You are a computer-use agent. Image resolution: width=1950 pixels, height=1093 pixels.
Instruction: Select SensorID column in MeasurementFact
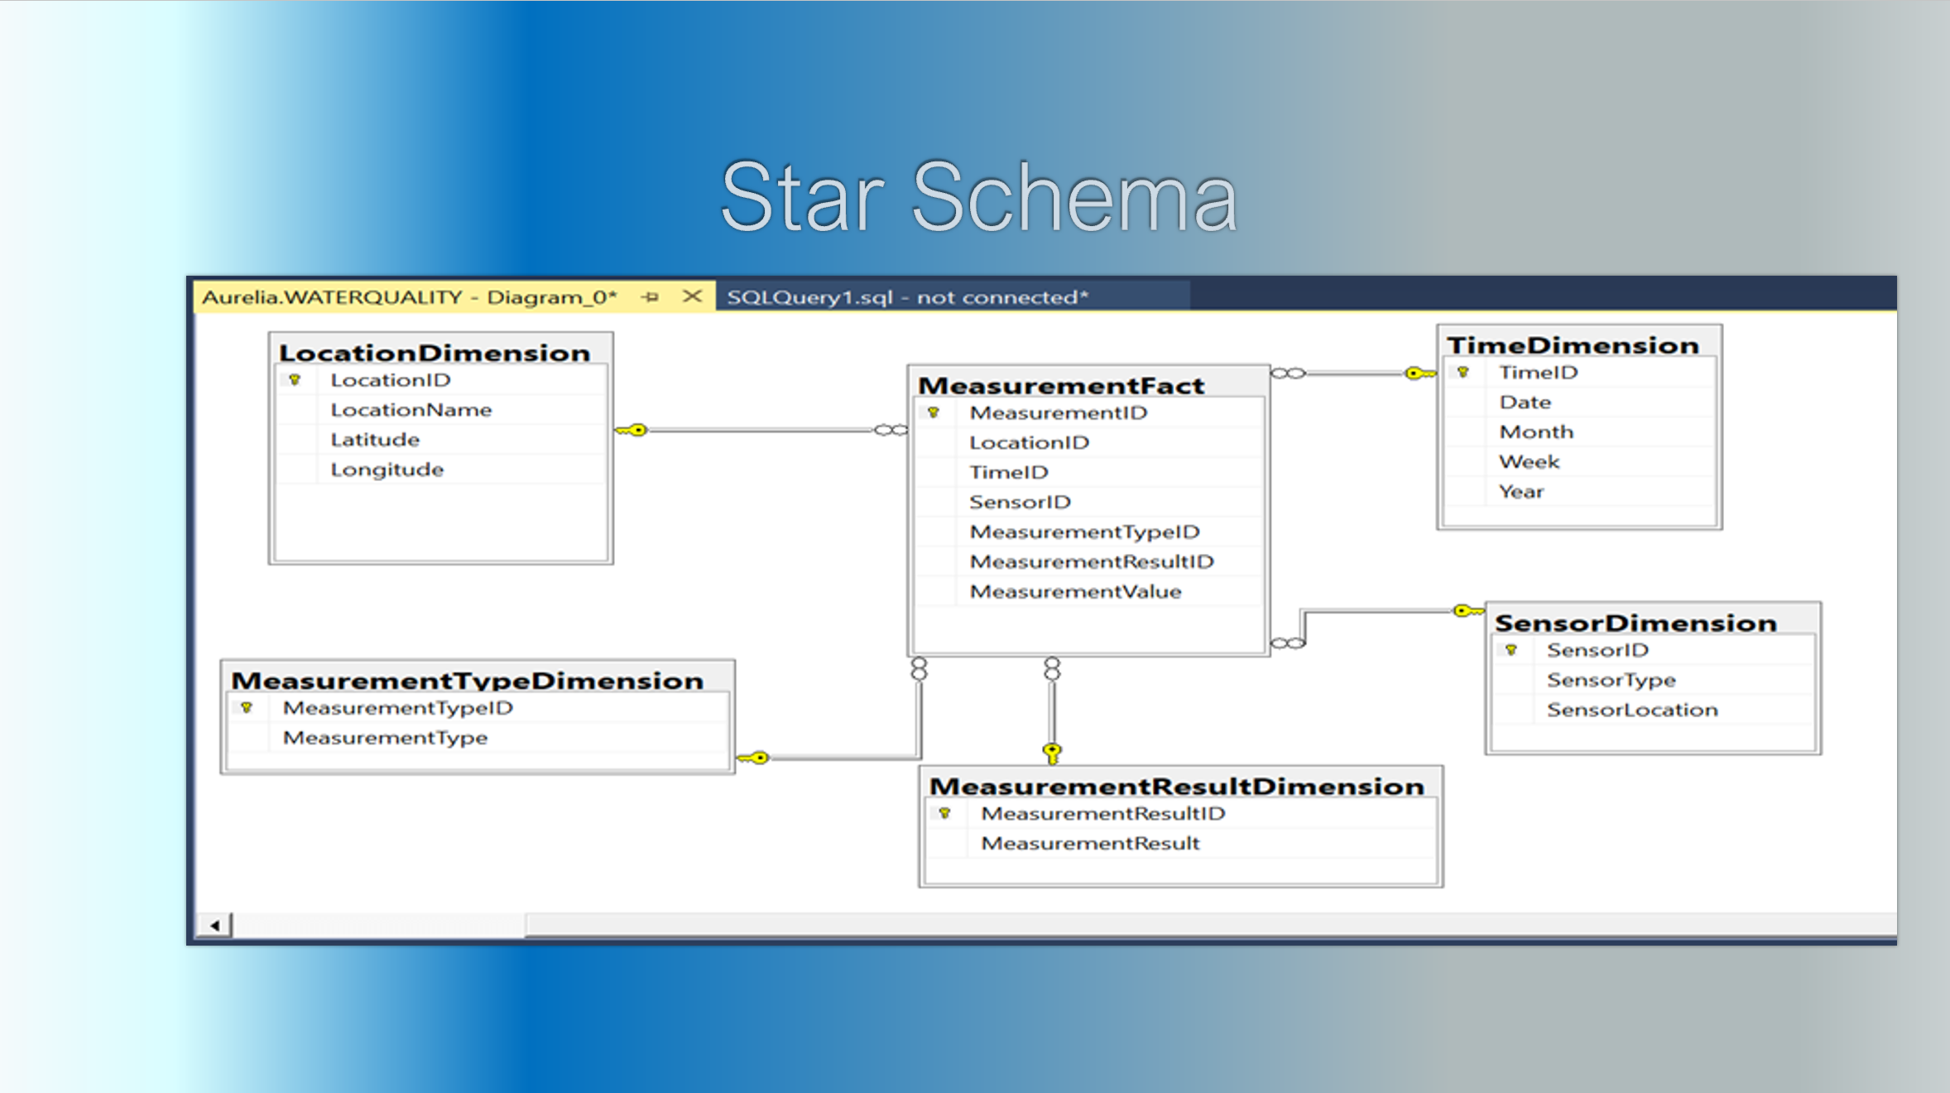[x=1089, y=502]
